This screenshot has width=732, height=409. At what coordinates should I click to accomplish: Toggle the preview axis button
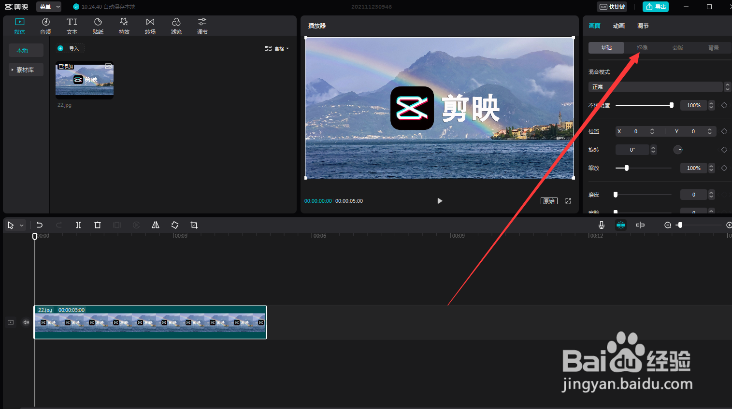click(640, 225)
